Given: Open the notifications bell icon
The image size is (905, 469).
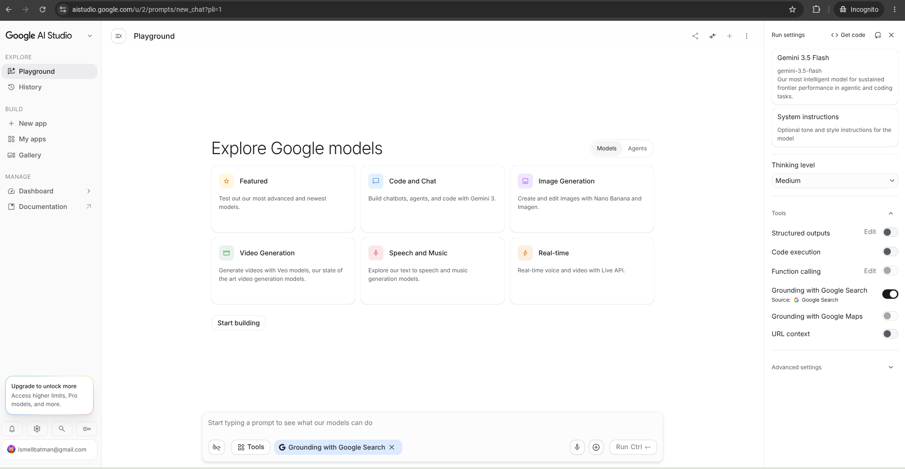Looking at the screenshot, I should click(12, 429).
